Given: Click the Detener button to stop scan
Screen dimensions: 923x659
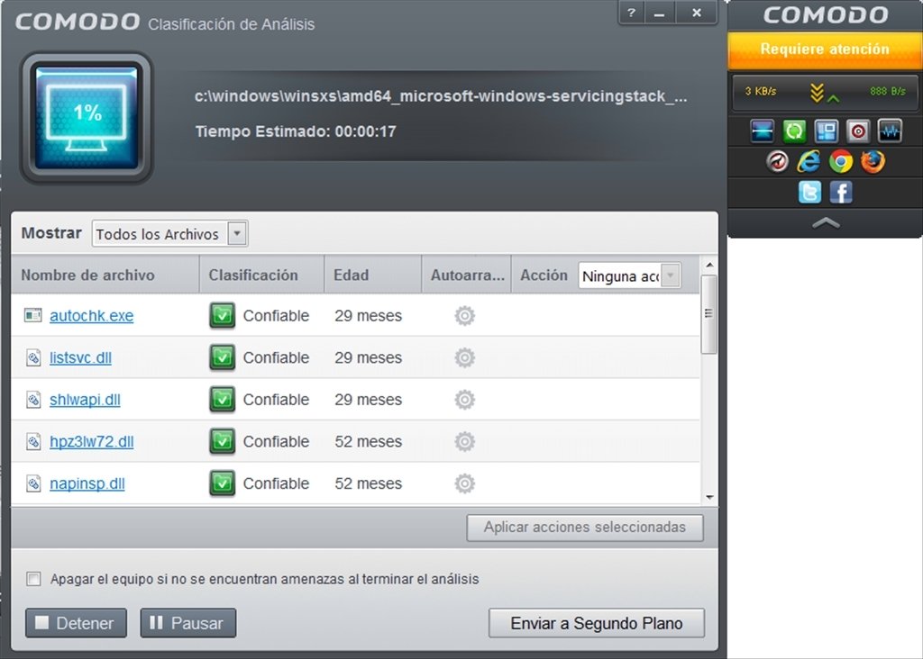Looking at the screenshot, I should 76,623.
